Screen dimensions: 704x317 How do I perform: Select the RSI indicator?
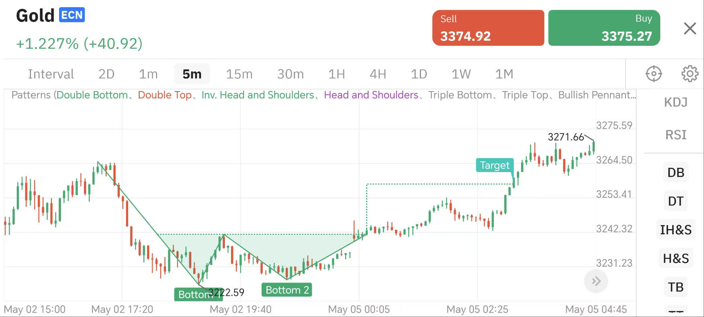(x=675, y=135)
